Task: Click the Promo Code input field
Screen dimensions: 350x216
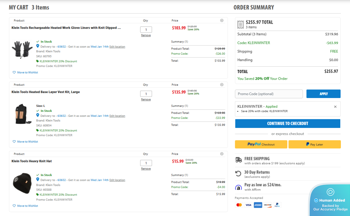Action: click(x=269, y=94)
